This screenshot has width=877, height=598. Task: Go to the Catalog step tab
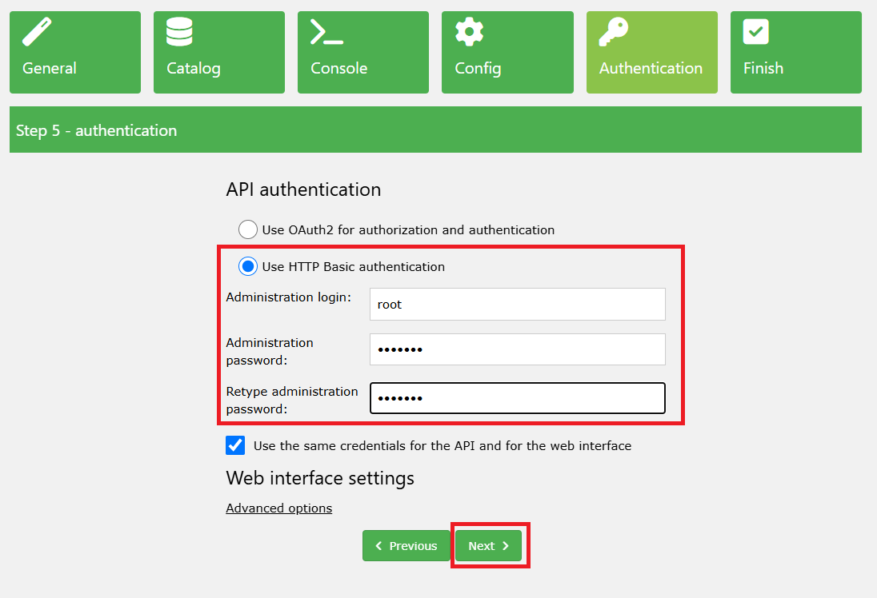[x=219, y=52]
